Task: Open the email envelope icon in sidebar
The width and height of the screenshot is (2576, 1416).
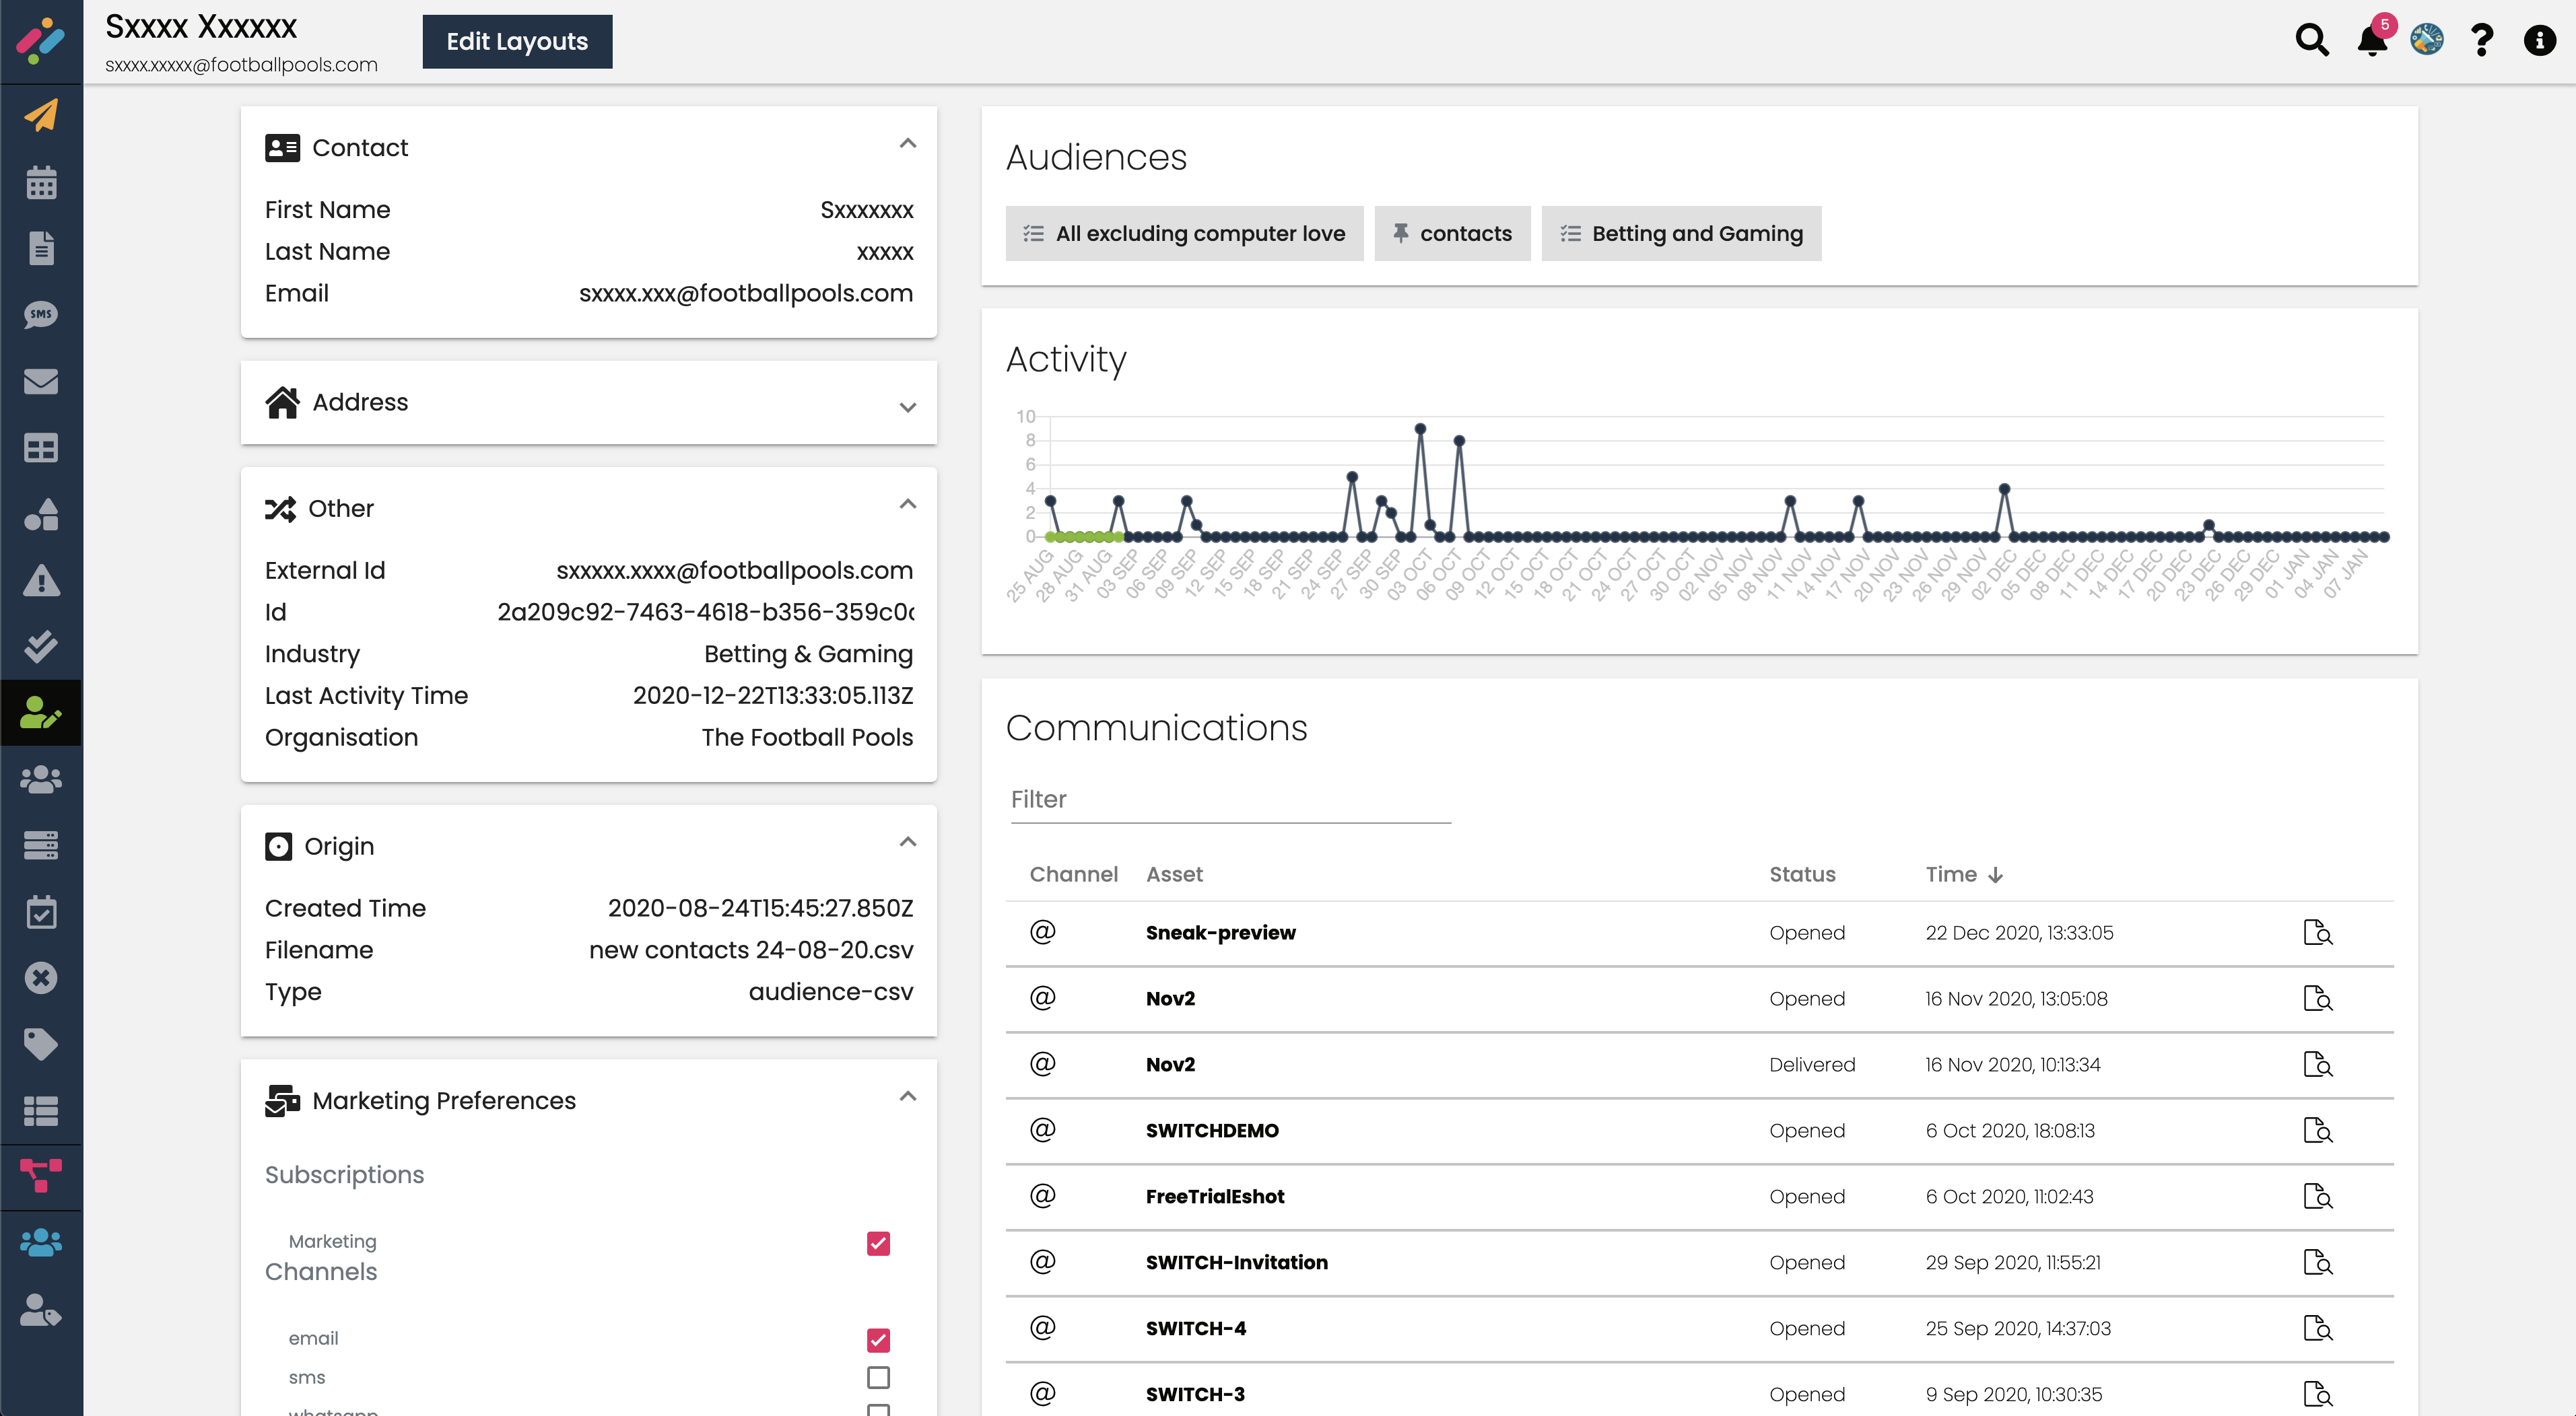Action: tap(41, 381)
